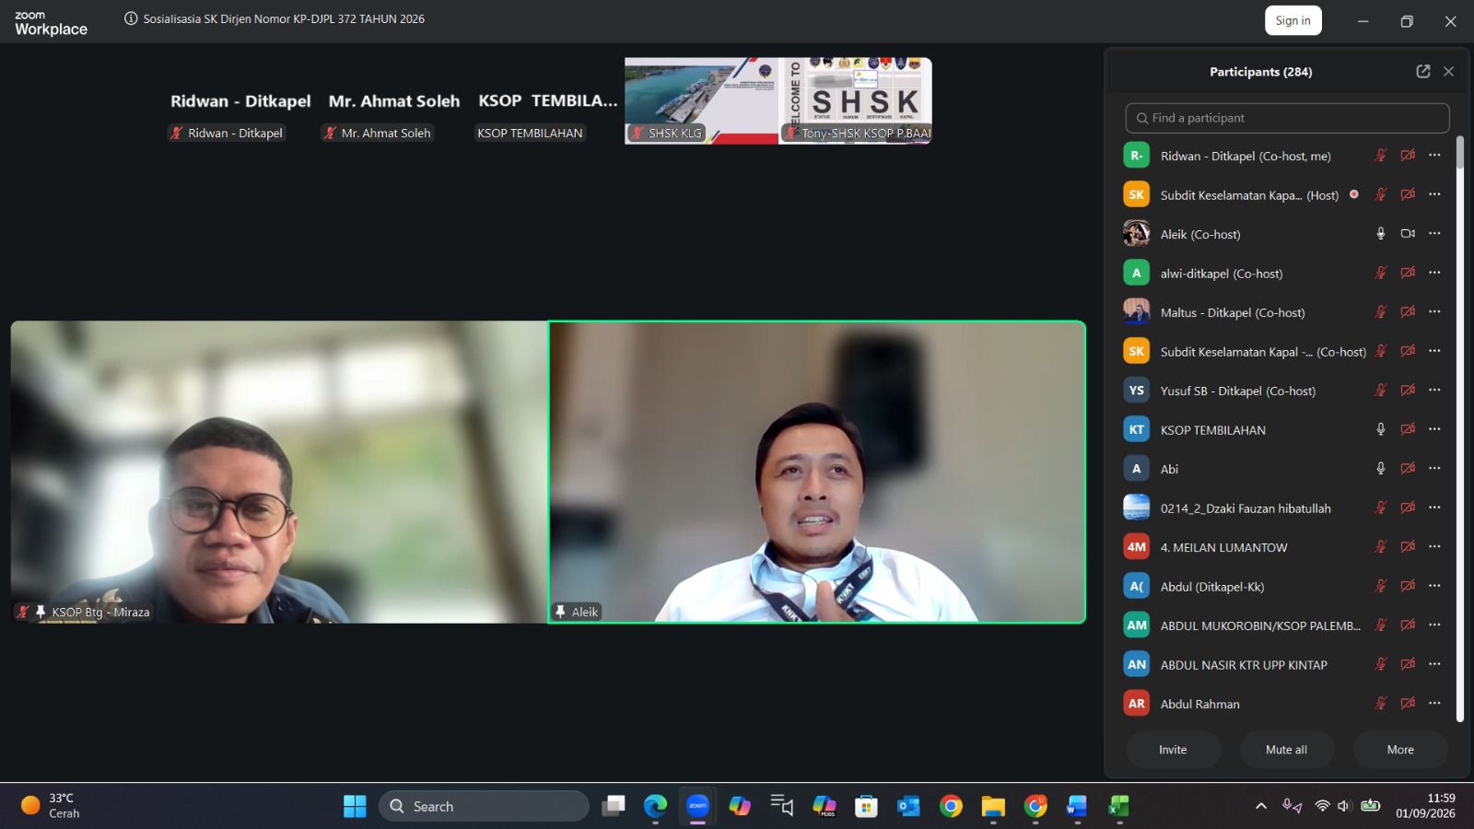
Task: Close the Participants panel
Action: coord(1448,71)
